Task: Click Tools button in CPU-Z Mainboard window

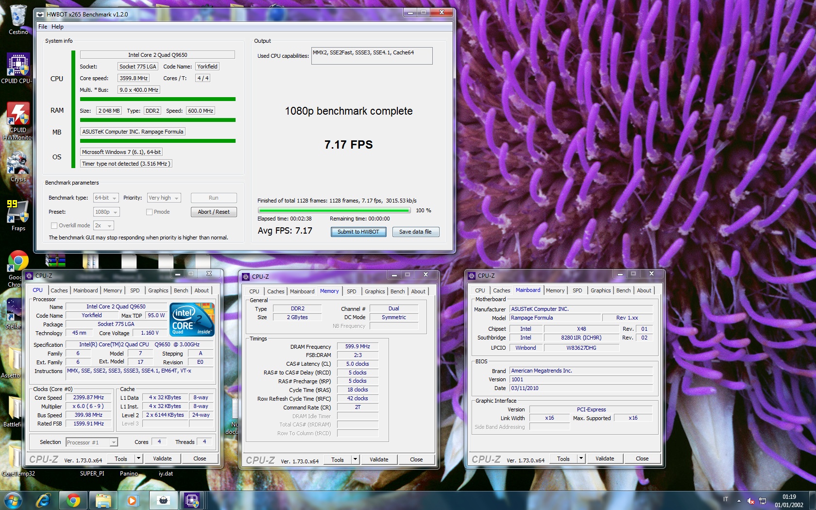Action: pos(563,459)
